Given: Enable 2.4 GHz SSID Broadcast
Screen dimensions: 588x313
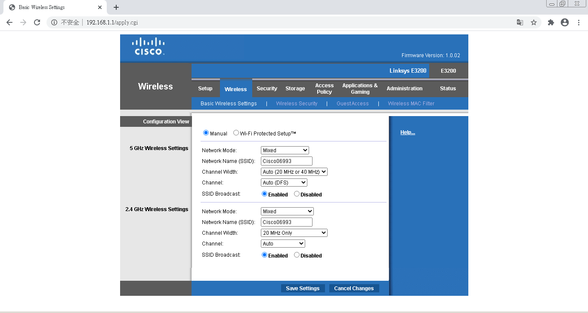Looking at the screenshot, I should tap(265, 255).
